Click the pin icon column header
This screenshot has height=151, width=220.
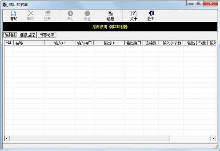pos(9,43)
